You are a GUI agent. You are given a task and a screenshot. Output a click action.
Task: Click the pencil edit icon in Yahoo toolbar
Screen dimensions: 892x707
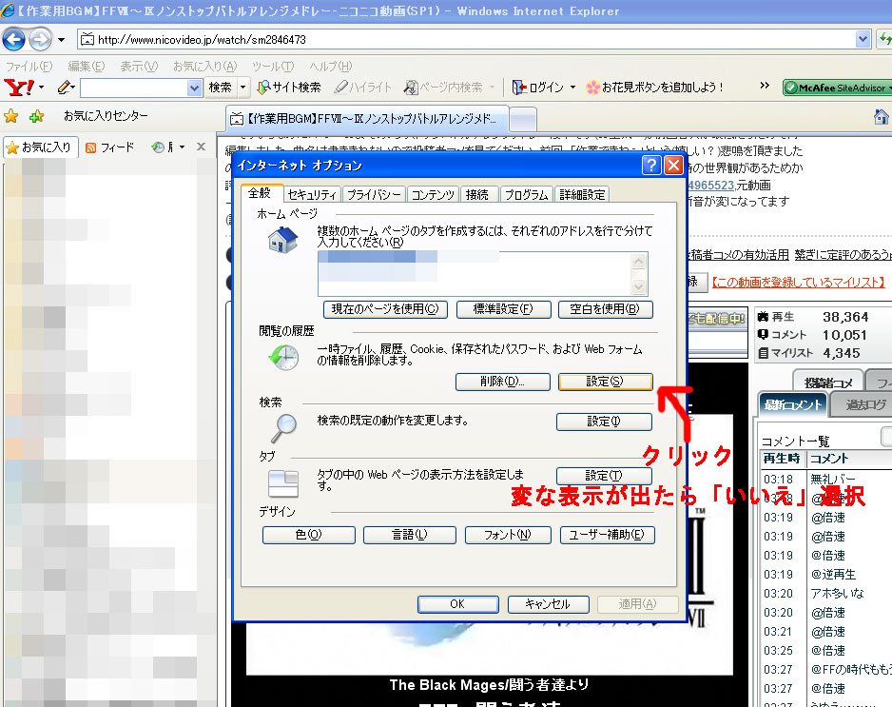pyautogui.click(x=65, y=88)
